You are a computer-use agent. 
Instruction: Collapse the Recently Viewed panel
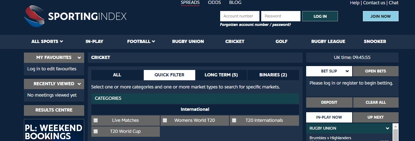pos(79,84)
